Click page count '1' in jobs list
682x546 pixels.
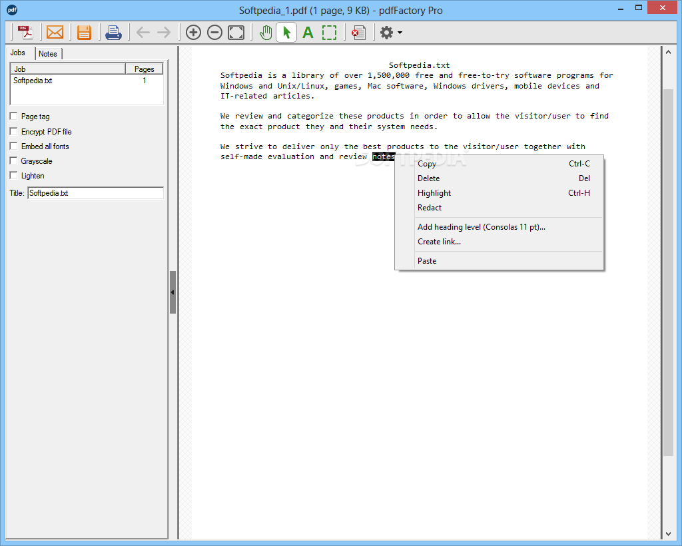145,81
